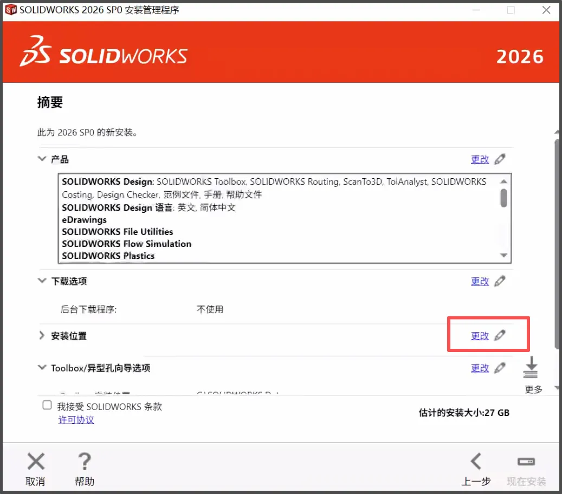The height and width of the screenshot is (494, 562).
Task: Click the pencil icon beside 产品 更改
Action: click(500, 159)
